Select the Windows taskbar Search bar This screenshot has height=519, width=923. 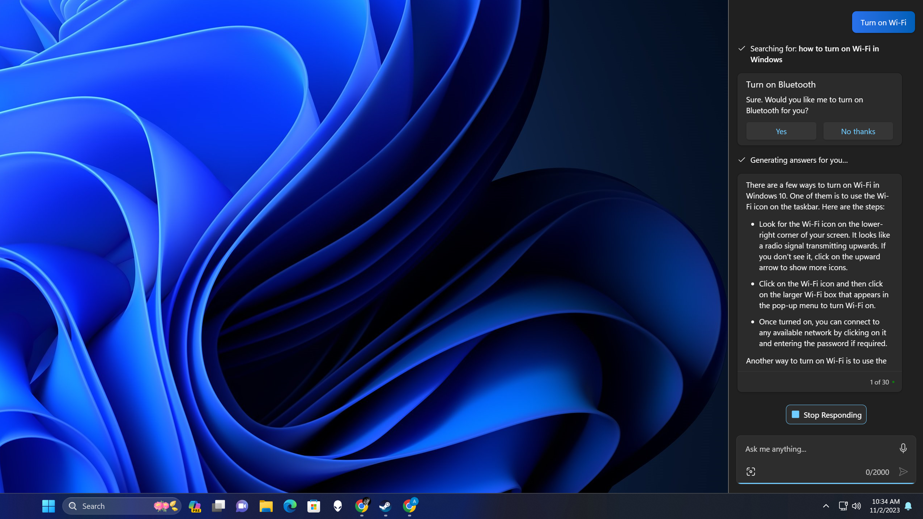click(121, 506)
